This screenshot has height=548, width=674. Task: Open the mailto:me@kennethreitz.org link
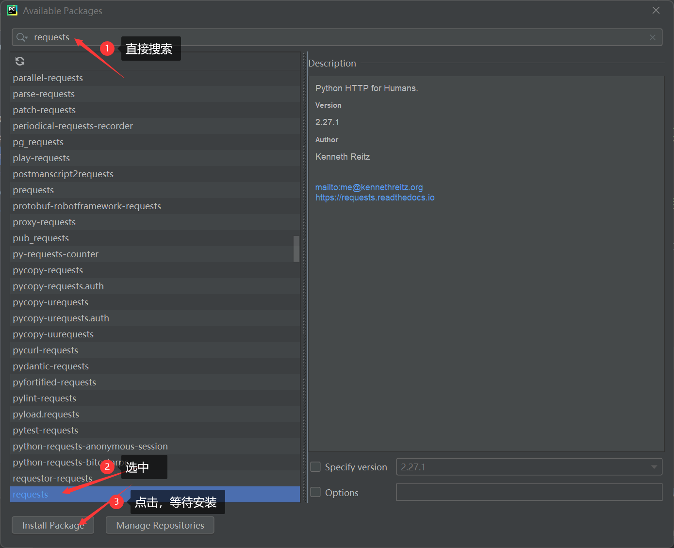pos(369,187)
